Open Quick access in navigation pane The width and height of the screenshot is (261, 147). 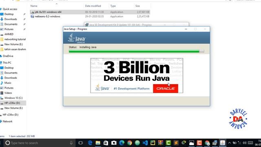point(10,9)
